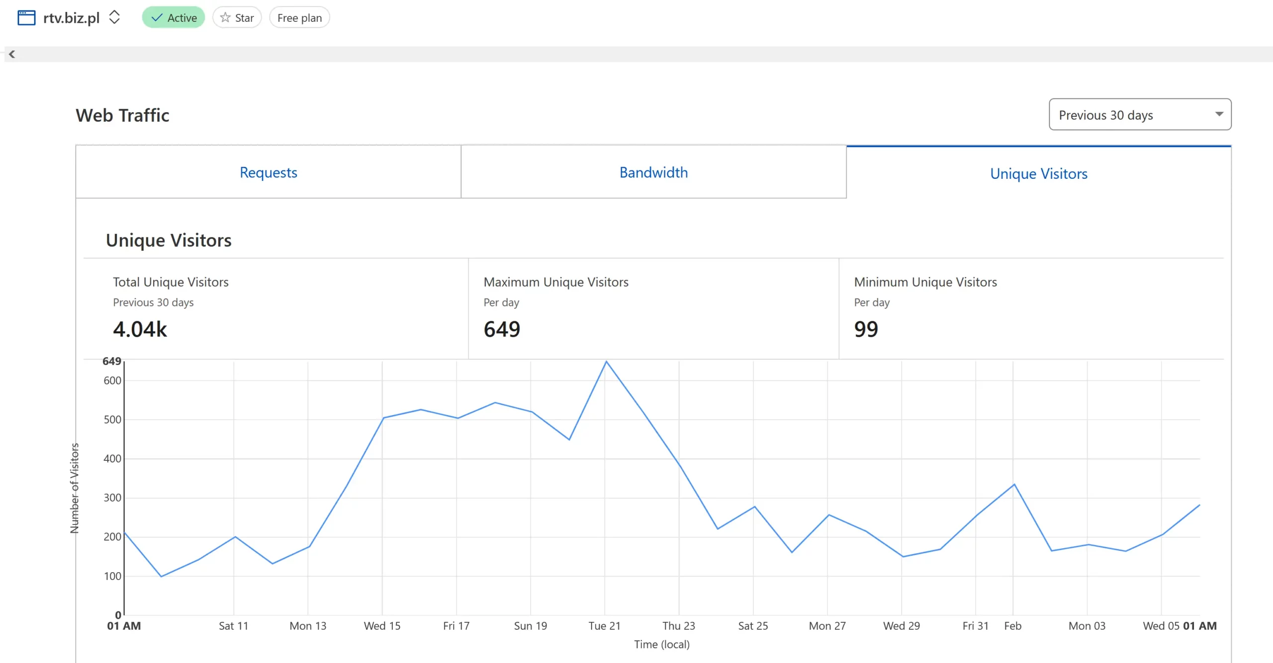Click the dropdown caret arrow in time range selector

tap(1219, 114)
